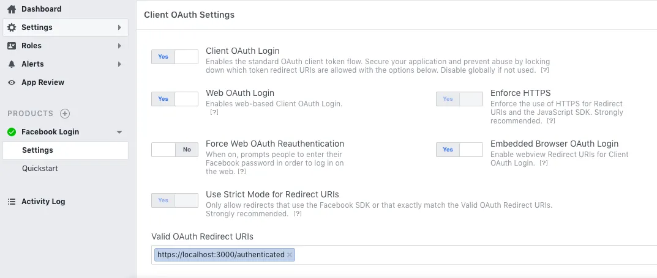The image size is (657, 278).
Task: Click the Dashboard home icon
Action: click(x=11, y=9)
